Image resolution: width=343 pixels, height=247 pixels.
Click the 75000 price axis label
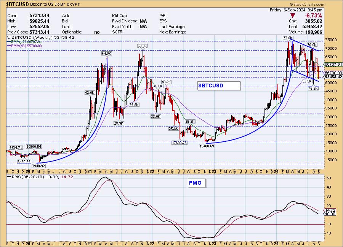[x=331, y=40]
